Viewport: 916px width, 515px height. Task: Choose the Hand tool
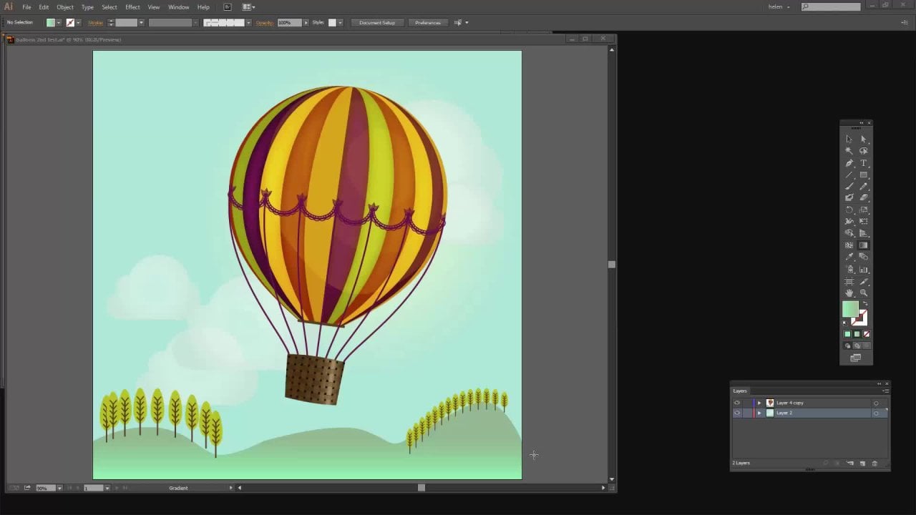(x=849, y=293)
